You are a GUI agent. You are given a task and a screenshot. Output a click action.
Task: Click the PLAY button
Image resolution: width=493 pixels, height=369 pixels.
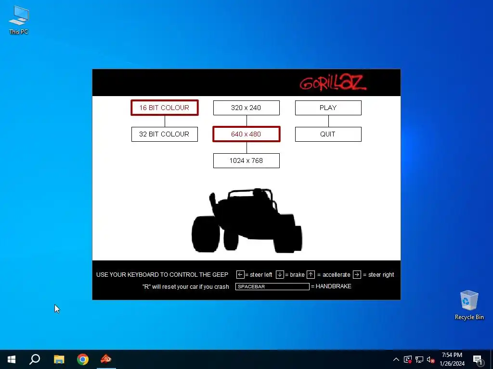point(328,108)
